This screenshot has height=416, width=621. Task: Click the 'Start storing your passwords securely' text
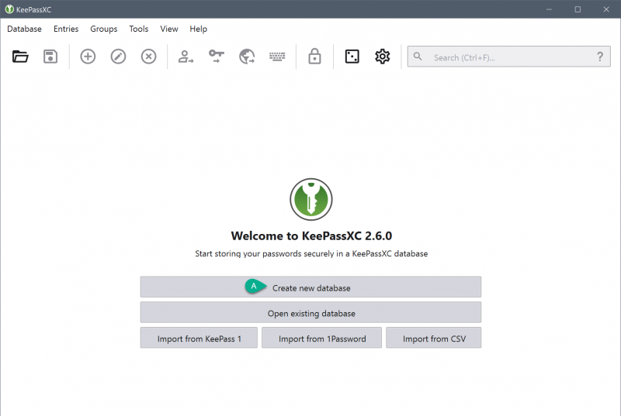(311, 253)
